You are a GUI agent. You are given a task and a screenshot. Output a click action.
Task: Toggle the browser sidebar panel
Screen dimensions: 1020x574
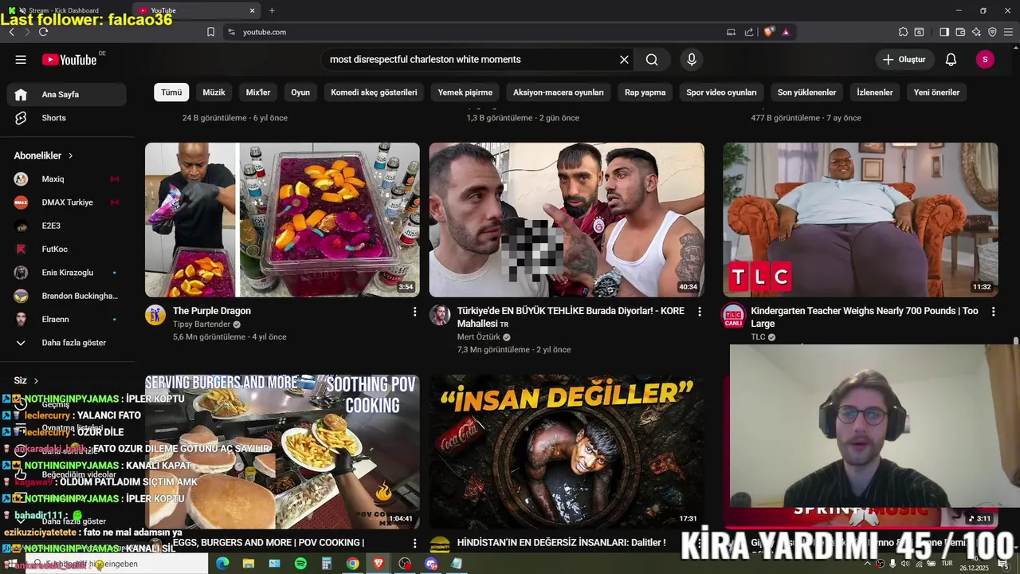click(x=944, y=32)
